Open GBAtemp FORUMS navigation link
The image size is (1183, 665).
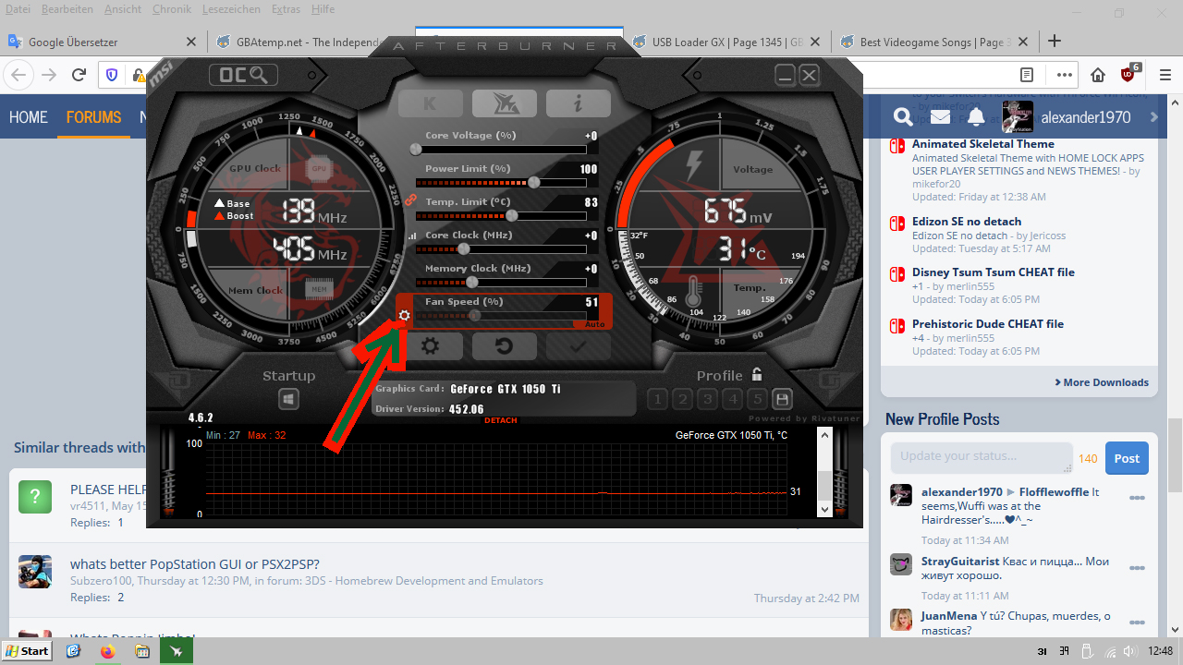click(93, 117)
